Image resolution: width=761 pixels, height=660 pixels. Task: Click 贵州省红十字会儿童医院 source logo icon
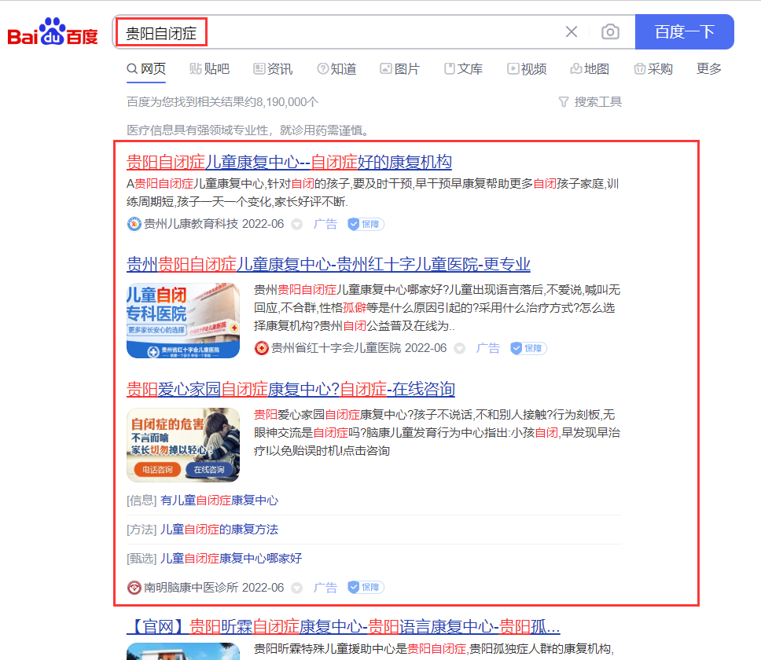tap(262, 348)
